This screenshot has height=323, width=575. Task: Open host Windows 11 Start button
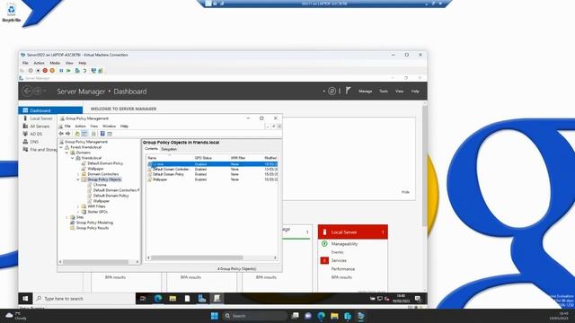point(215,316)
